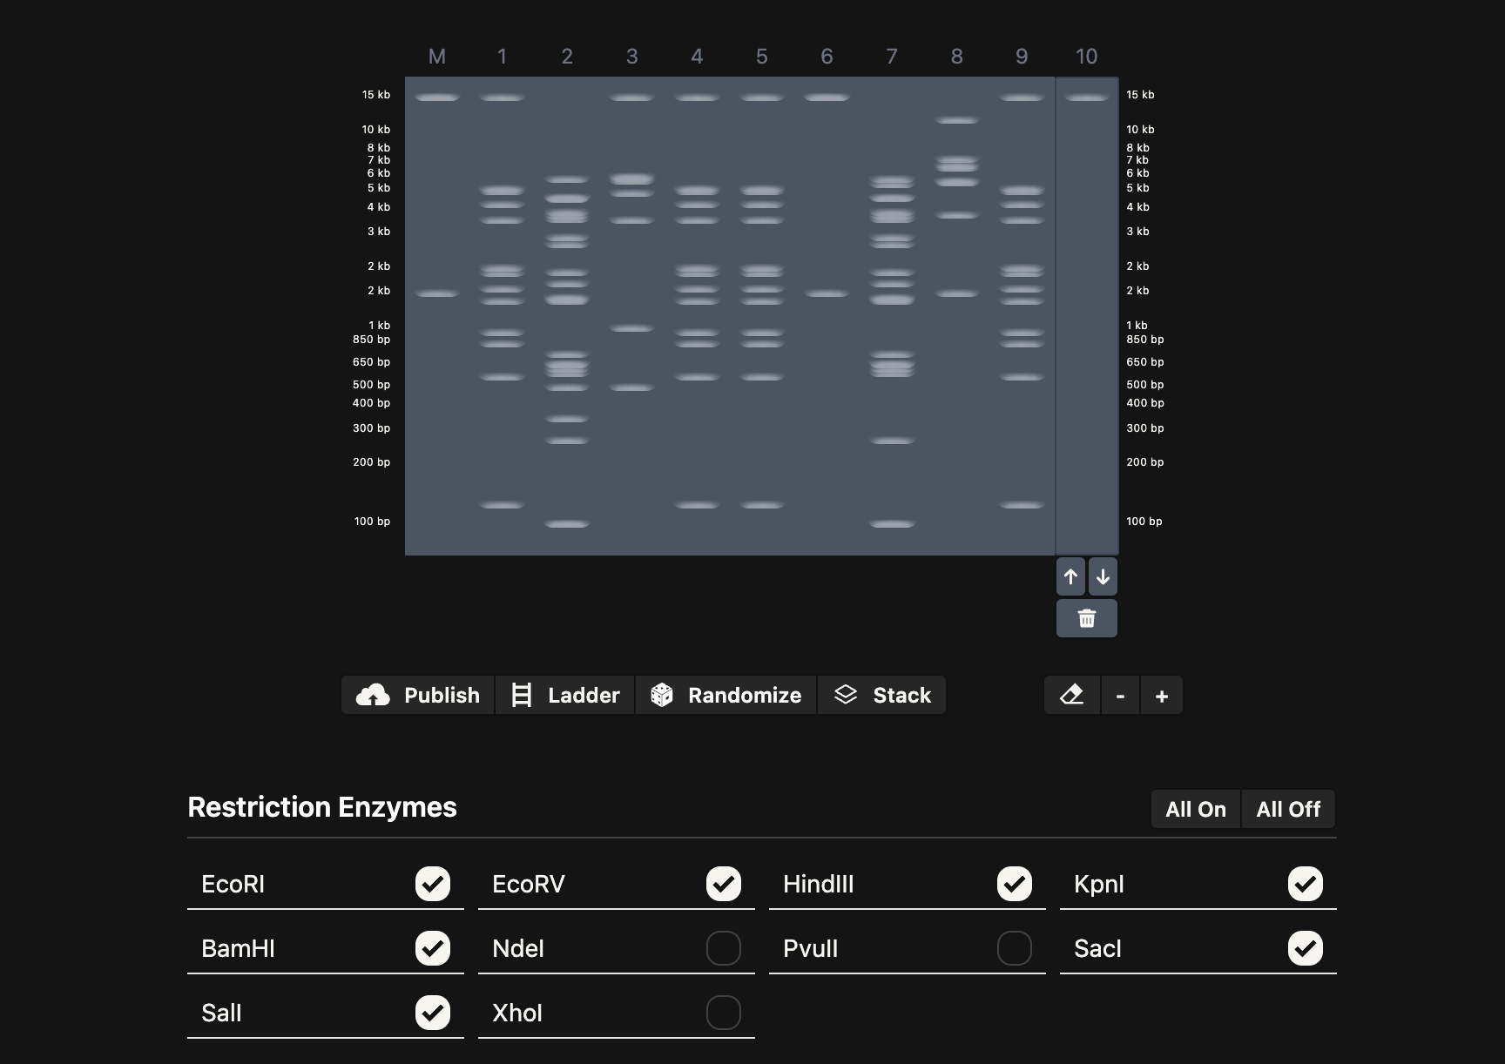Delete lane 10 with the trash icon
The image size is (1505, 1064).
tap(1086, 618)
